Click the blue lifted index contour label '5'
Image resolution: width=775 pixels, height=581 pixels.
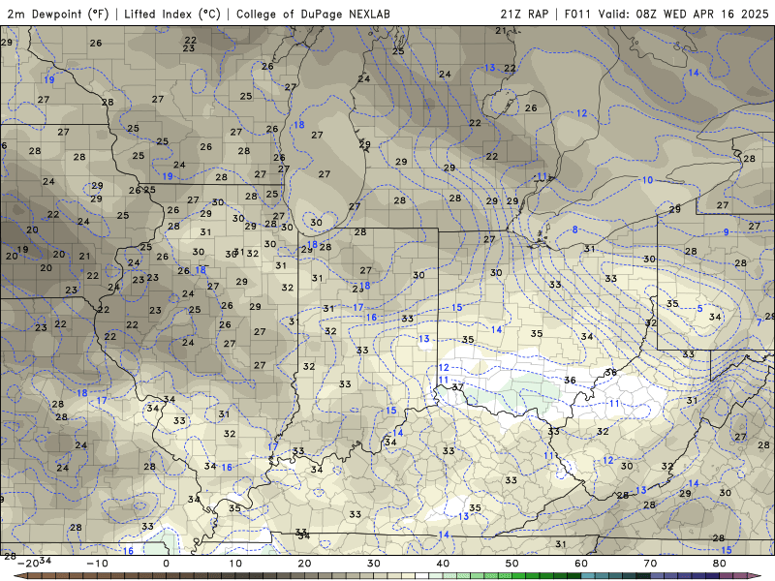(x=699, y=309)
